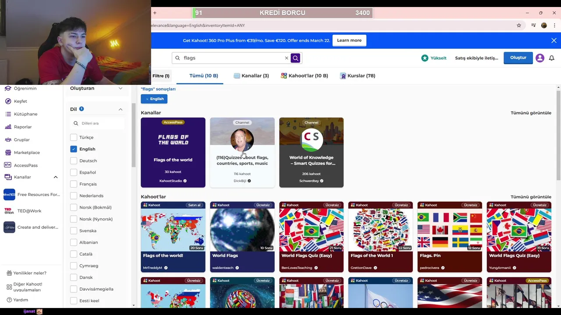Open World Flags kahoot by waldenteach
The width and height of the screenshot is (561, 315).
(x=242, y=237)
